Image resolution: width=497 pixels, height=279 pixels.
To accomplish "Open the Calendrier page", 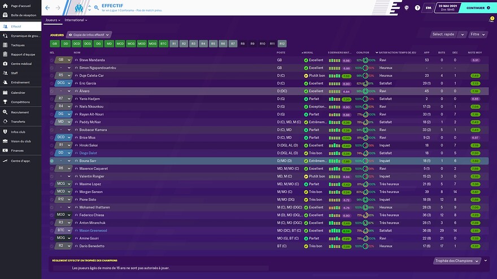I will pyautogui.click(x=18, y=92).
